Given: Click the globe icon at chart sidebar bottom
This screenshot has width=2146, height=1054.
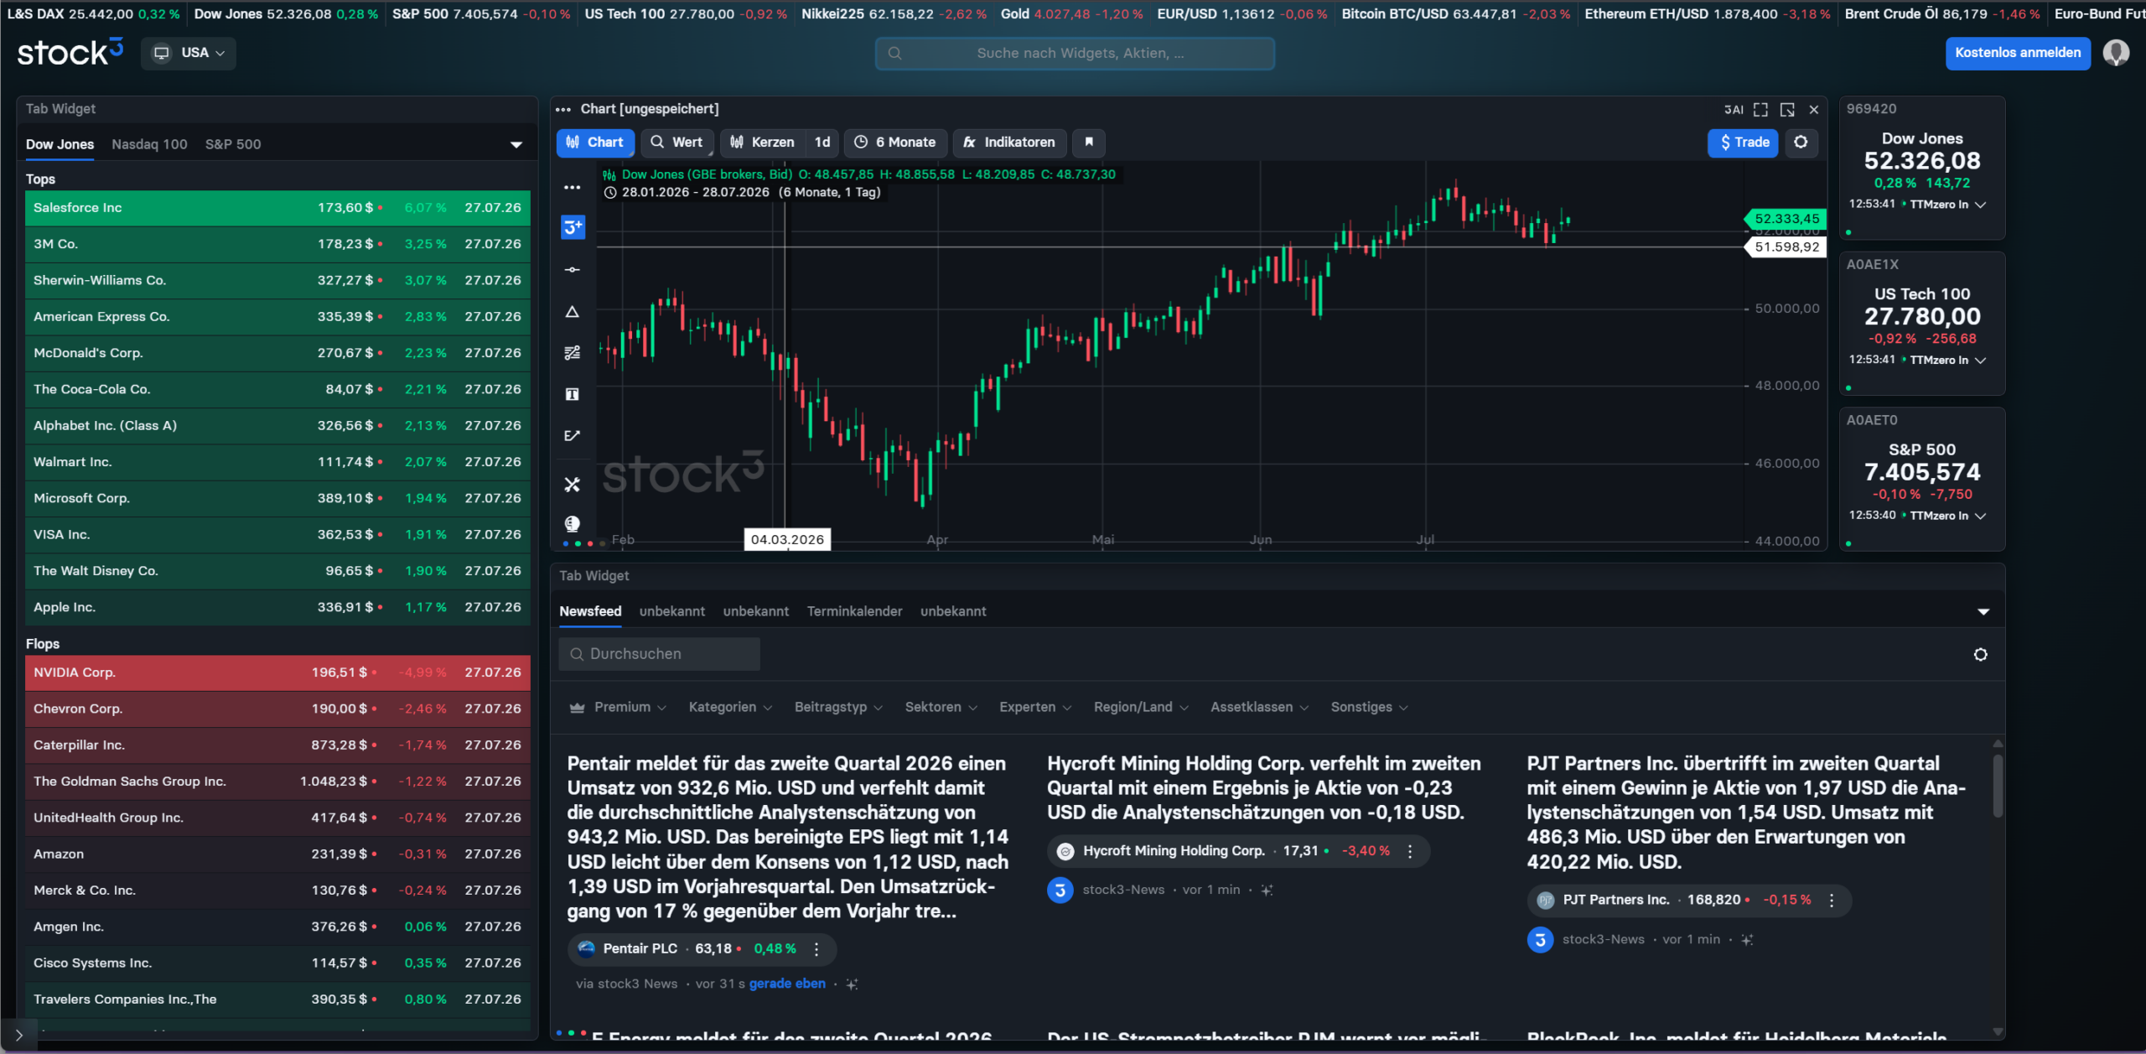Looking at the screenshot, I should [573, 524].
